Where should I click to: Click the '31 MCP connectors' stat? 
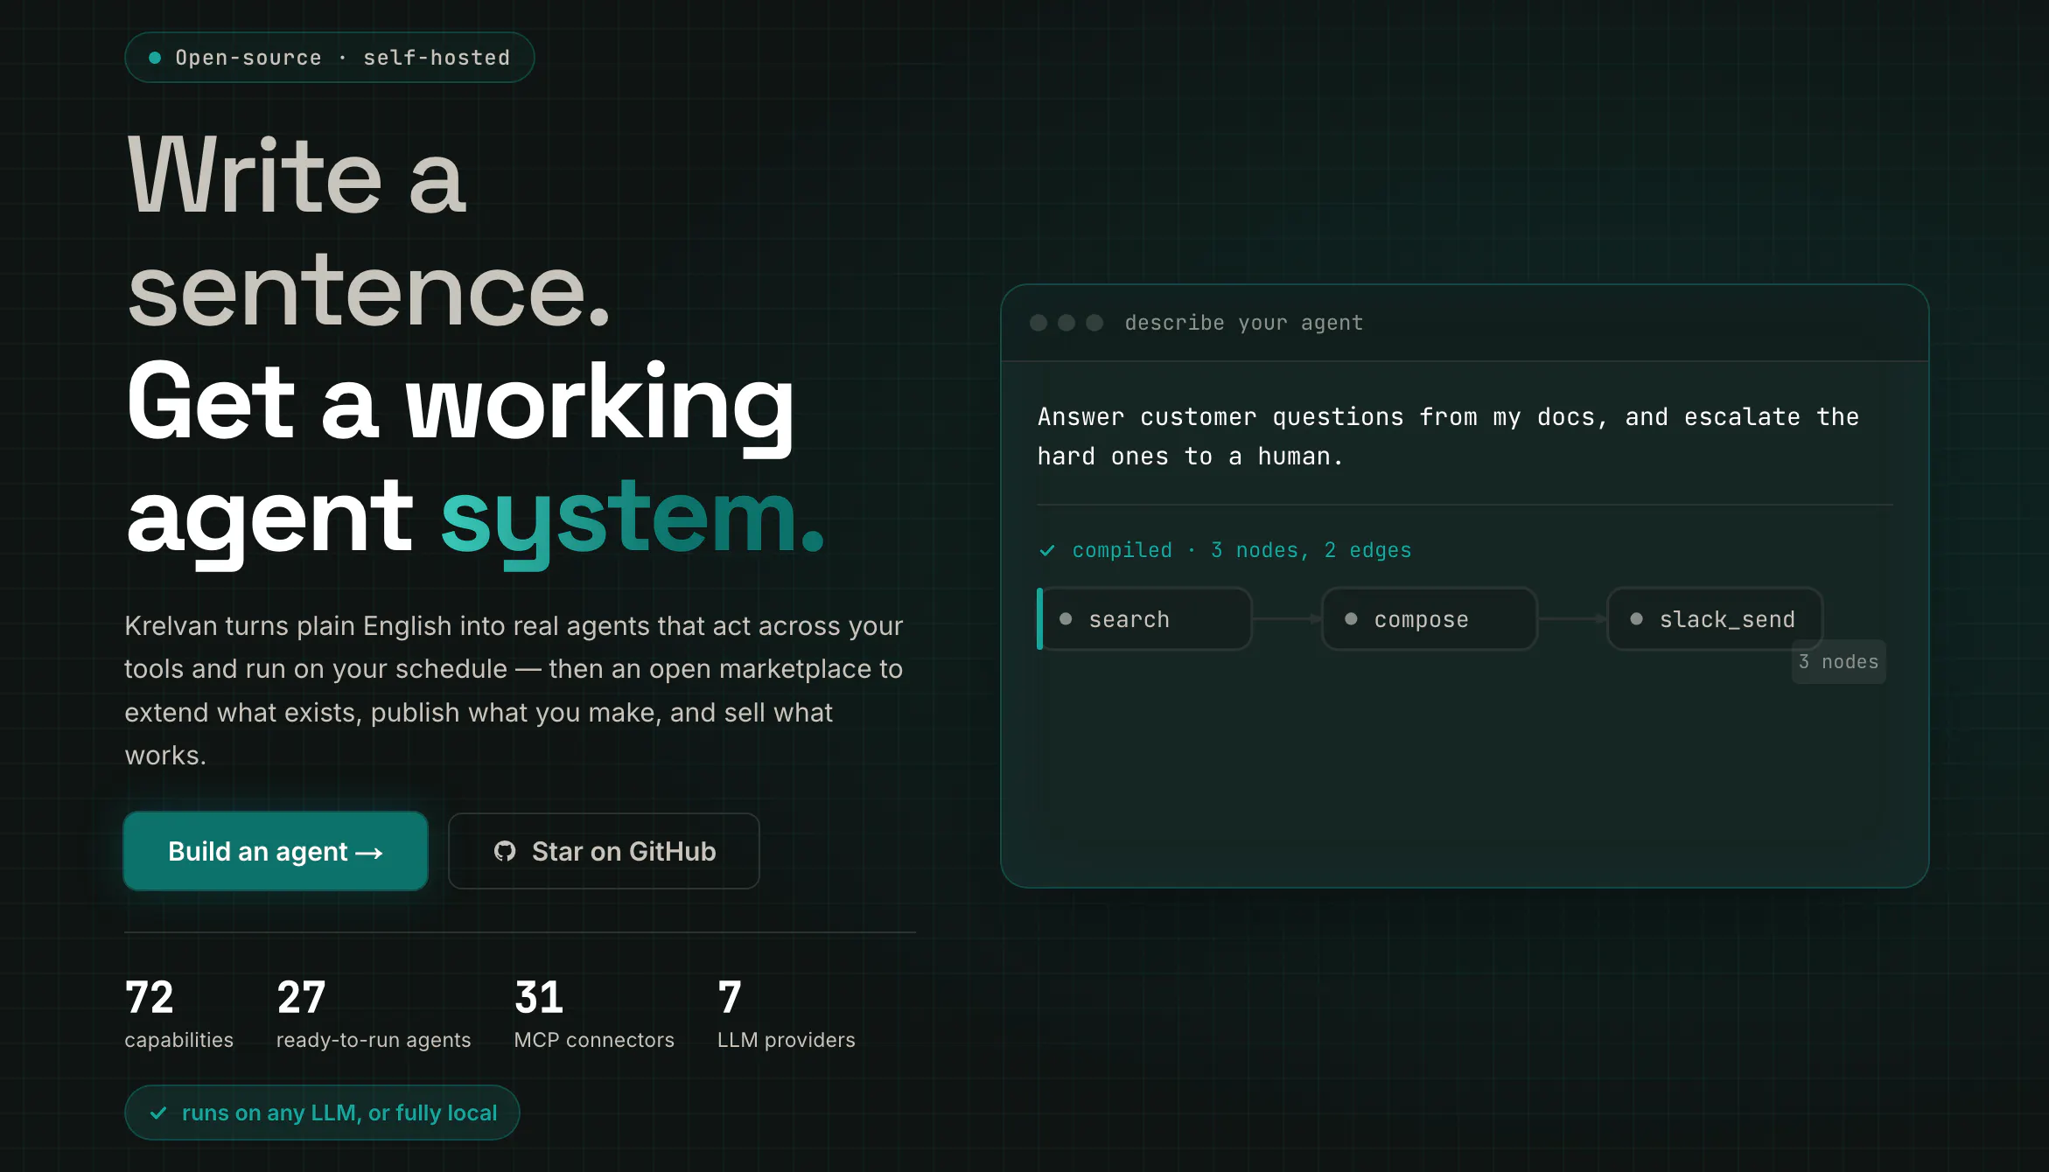point(594,1014)
